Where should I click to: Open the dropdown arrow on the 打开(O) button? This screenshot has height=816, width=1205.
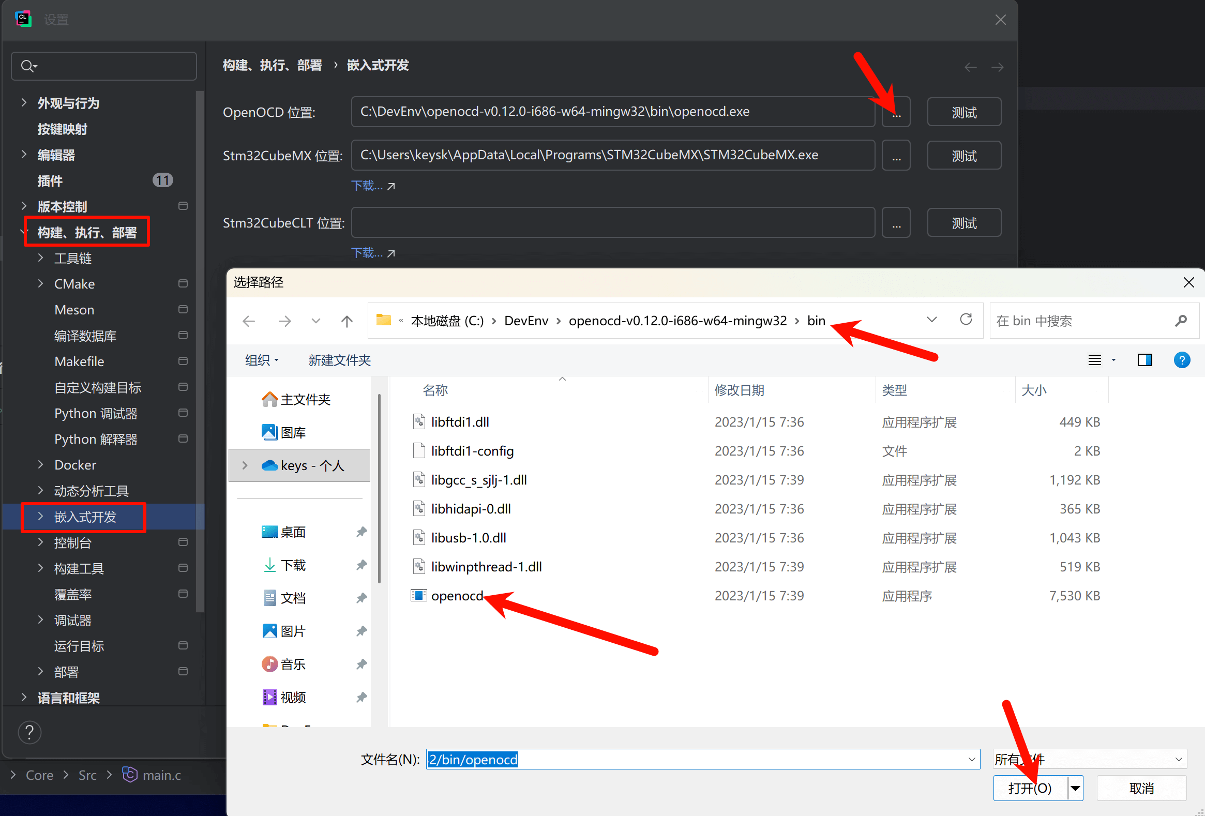[1075, 788]
